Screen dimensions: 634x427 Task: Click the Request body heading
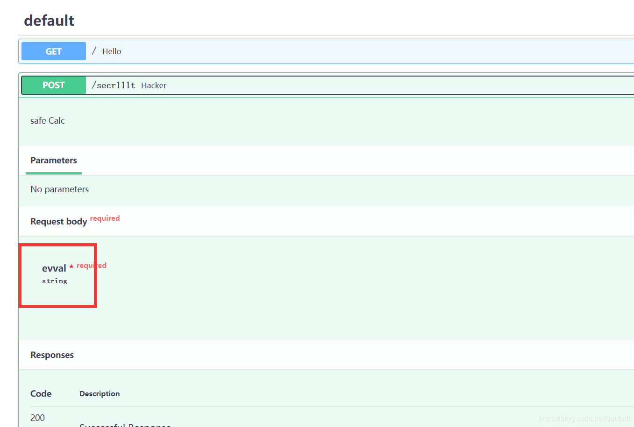pyautogui.click(x=59, y=222)
